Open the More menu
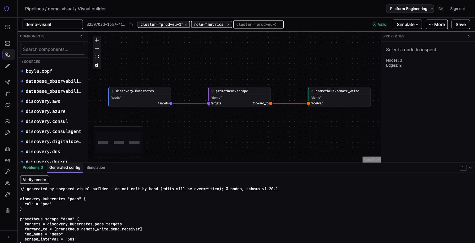 pyautogui.click(x=437, y=25)
